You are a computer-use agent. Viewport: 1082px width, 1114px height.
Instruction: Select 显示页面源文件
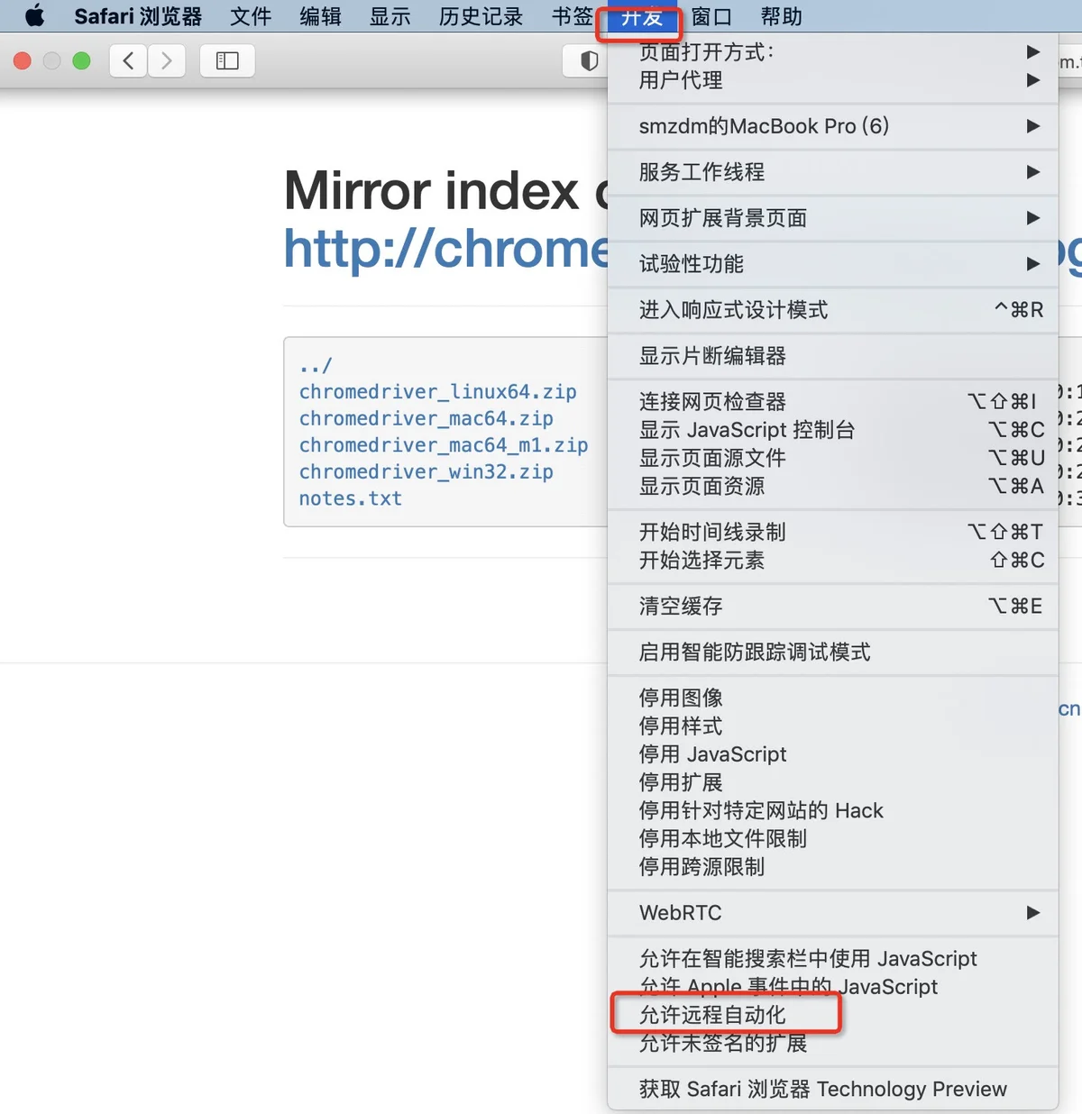coord(833,458)
